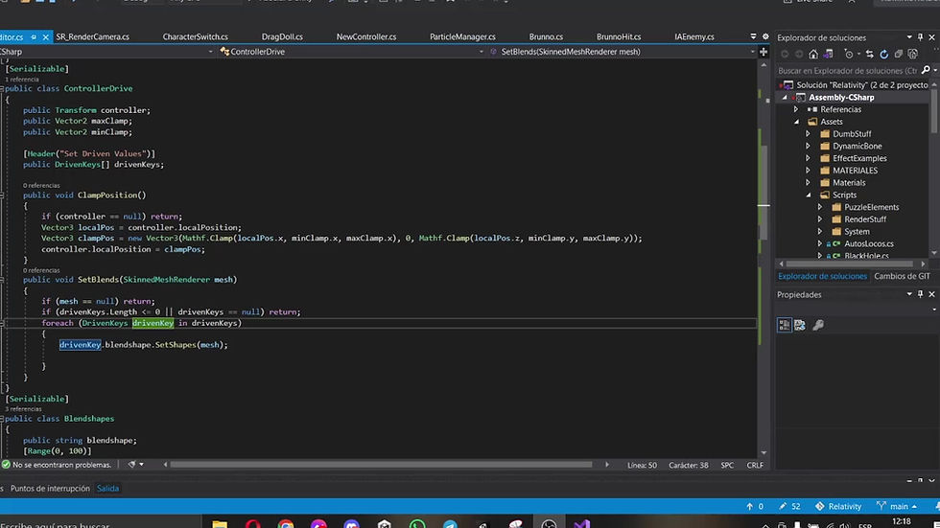Viewport: 940px width, 528px height.
Task: Expand the Referencias node
Action: point(796,109)
